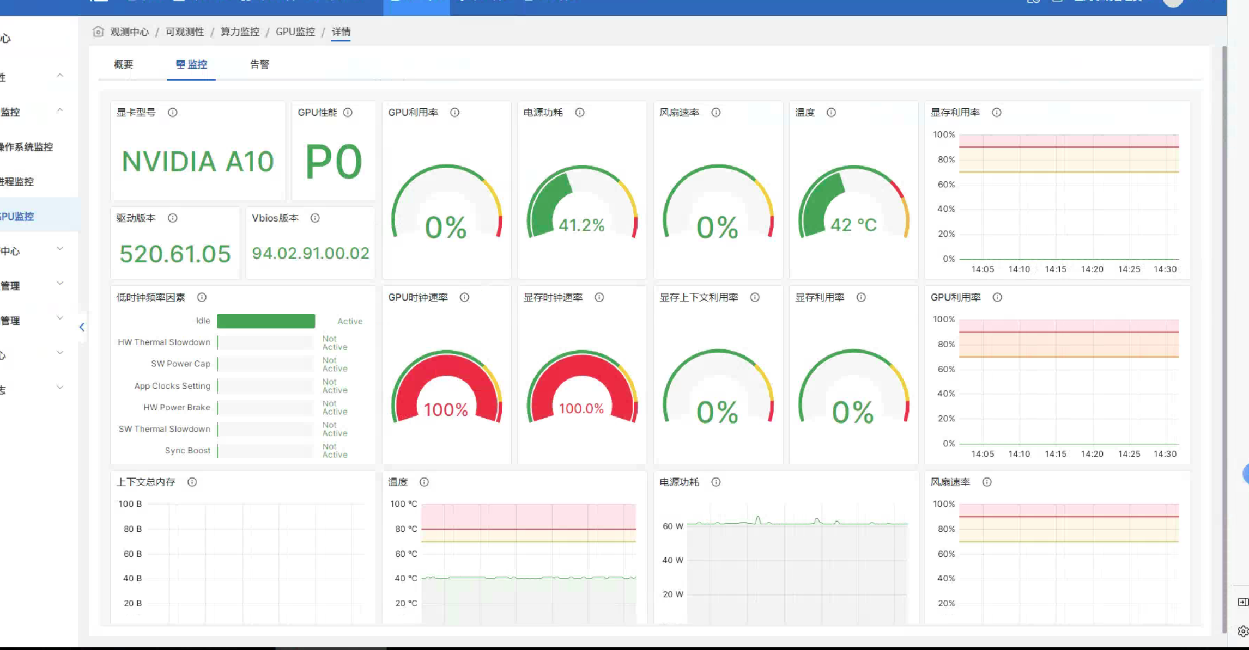
Task: Click the info icon beside GPU性能
Action: (348, 113)
